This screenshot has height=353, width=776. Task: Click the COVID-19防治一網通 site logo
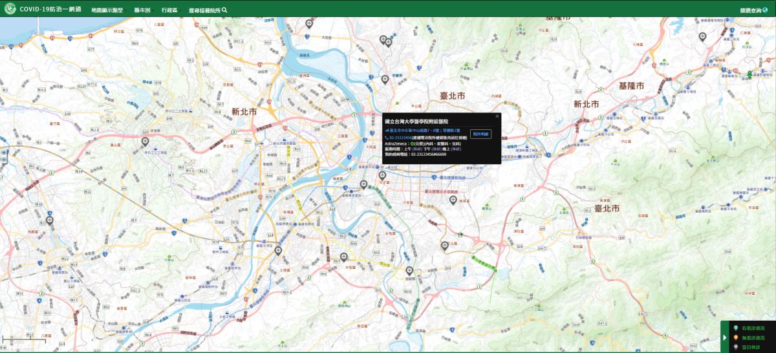(10, 10)
